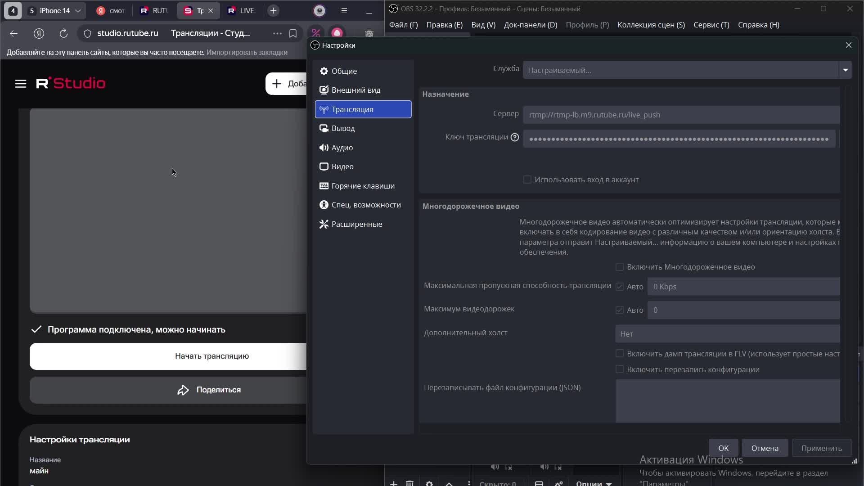The height and width of the screenshot is (486, 864).
Task: Open the page options three-dot menu
Action: [277, 33]
